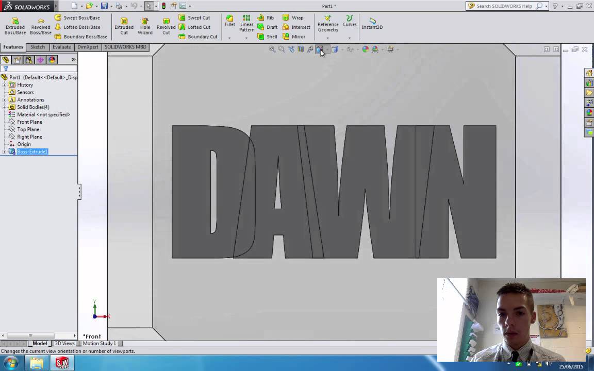Select Boundary Boss/Base command
Image resolution: width=594 pixels, height=371 pixels.
point(81,37)
